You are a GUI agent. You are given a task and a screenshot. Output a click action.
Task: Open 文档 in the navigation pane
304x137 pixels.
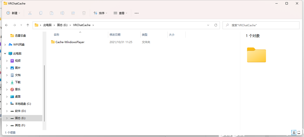16,75
